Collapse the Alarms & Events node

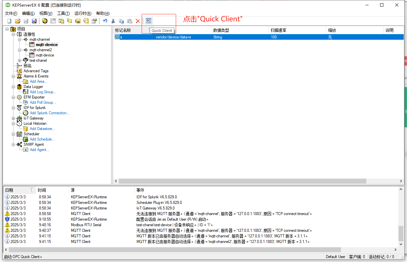click(x=13, y=76)
